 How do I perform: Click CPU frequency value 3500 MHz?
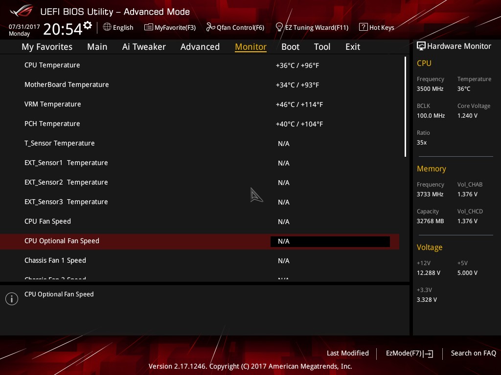coord(430,89)
